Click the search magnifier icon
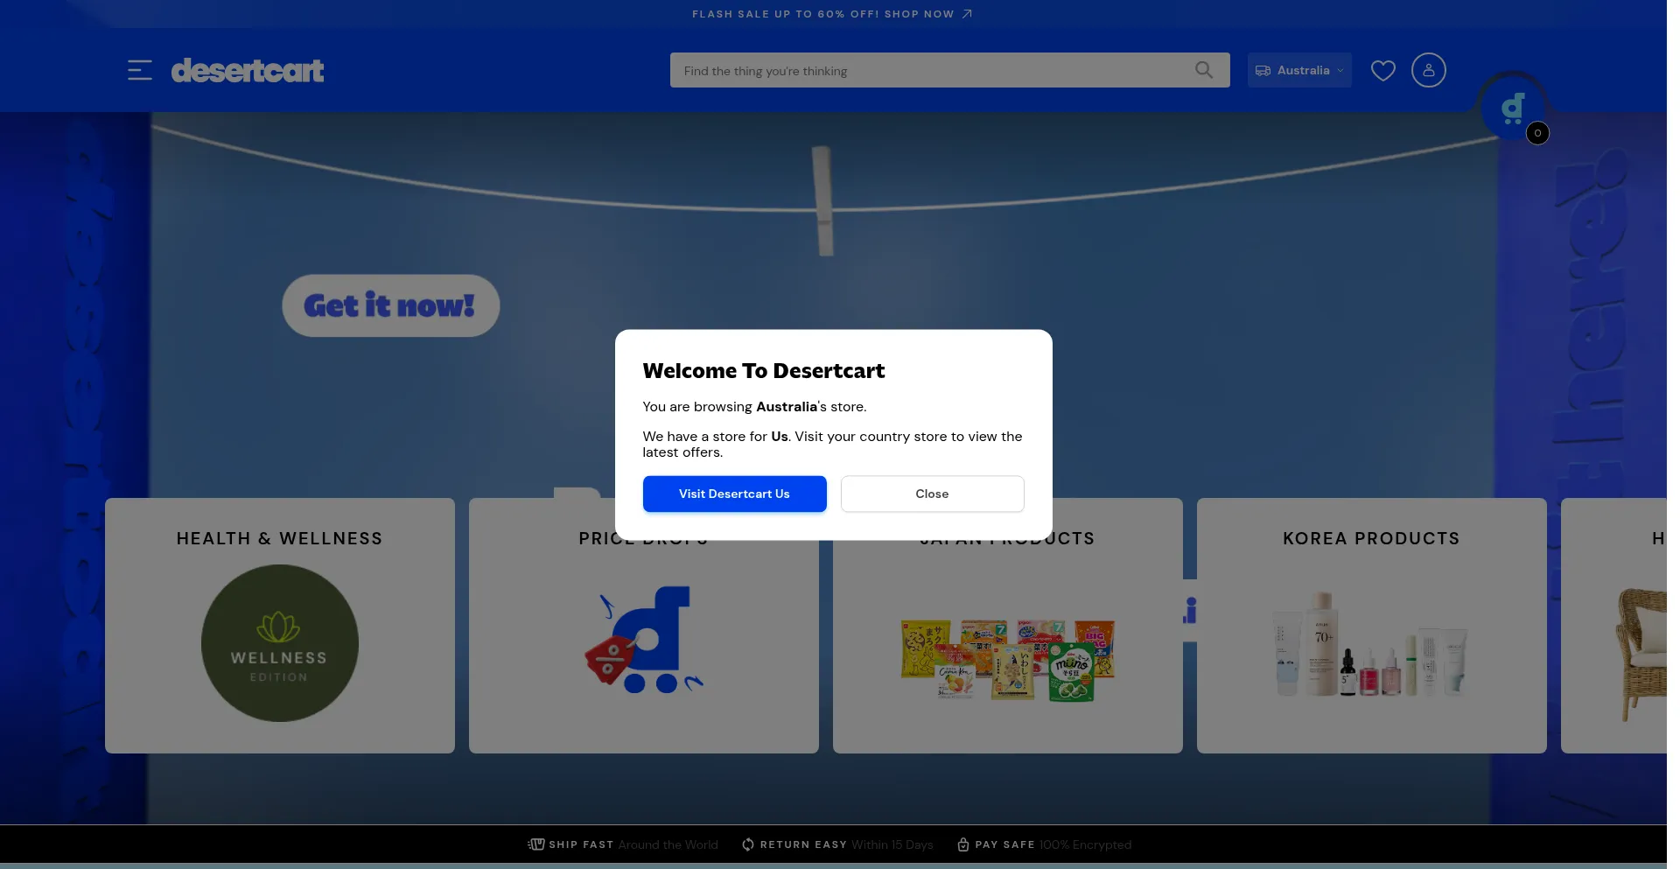 1204,70
